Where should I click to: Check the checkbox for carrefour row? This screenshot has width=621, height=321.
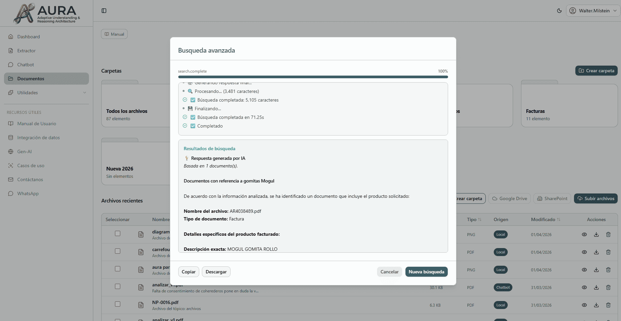pyautogui.click(x=117, y=251)
